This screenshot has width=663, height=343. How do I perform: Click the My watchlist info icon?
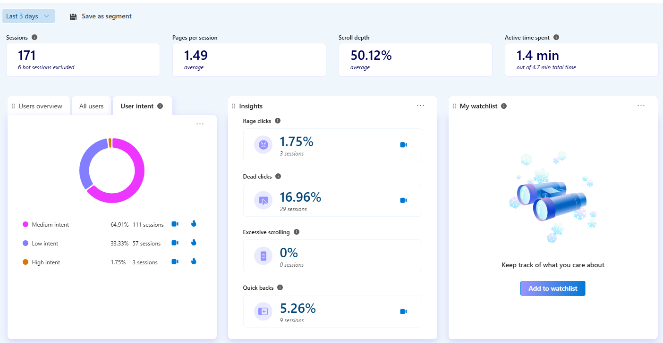[503, 106]
